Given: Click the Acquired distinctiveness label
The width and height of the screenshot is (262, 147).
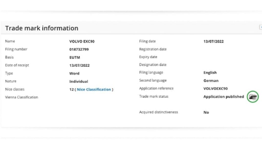Looking at the screenshot, I should pyautogui.click(x=159, y=112).
